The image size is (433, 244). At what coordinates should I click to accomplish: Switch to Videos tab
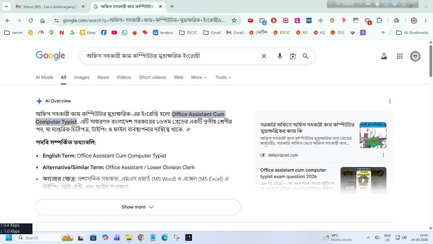pyautogui.click(x=124, y=78)
